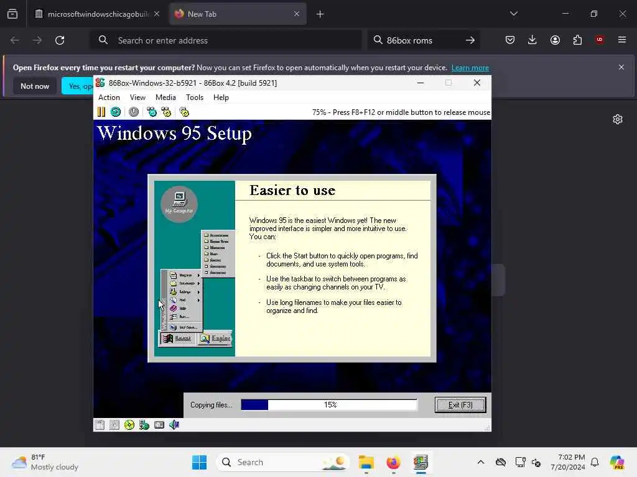Show hidden system tray icons
The height and width of the screenshot is (477, 637).
tap(481, 462)
